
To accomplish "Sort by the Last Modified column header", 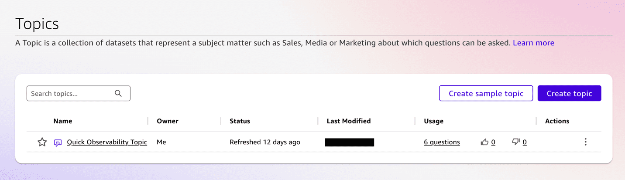I will (x=349, y=121).
